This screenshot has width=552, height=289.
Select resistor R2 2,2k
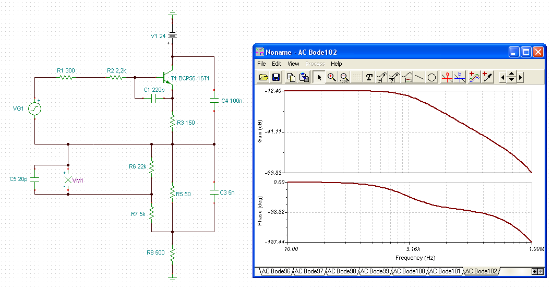(116, 77)
